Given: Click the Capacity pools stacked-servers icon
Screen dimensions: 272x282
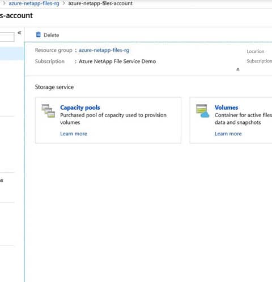Looking at the screenshot, I should pyautogui.click(x=48, y=111).
